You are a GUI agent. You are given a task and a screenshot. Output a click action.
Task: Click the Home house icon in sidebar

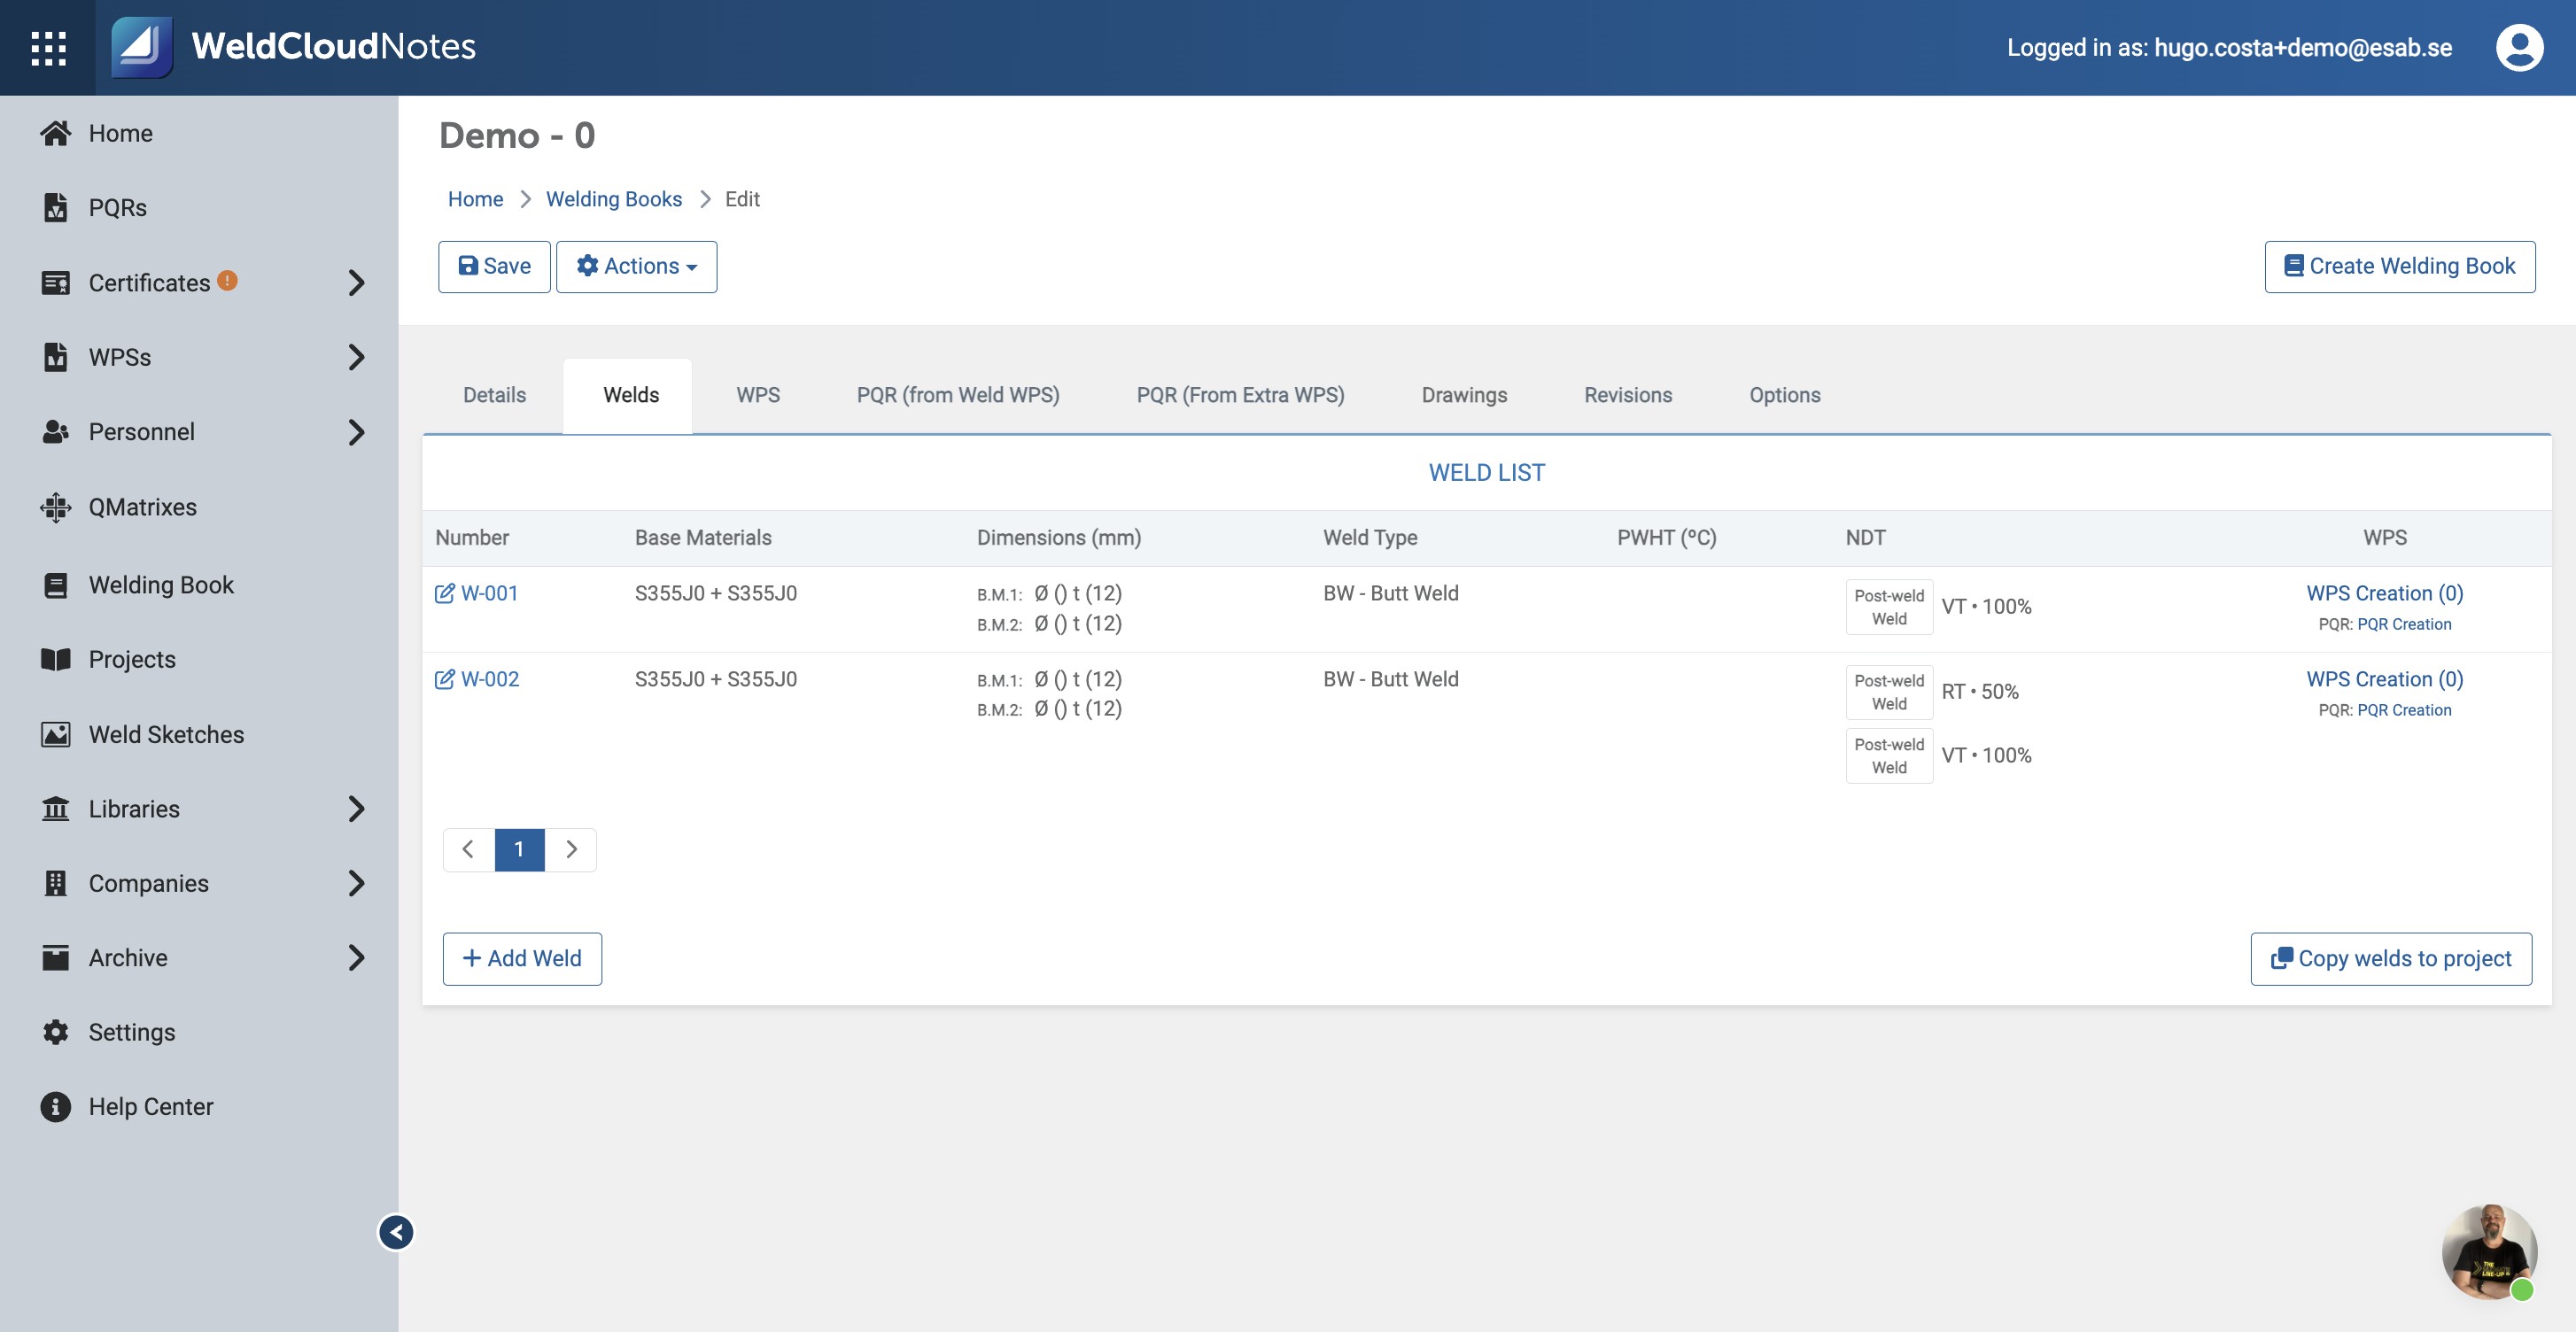(x=56, y=133)
